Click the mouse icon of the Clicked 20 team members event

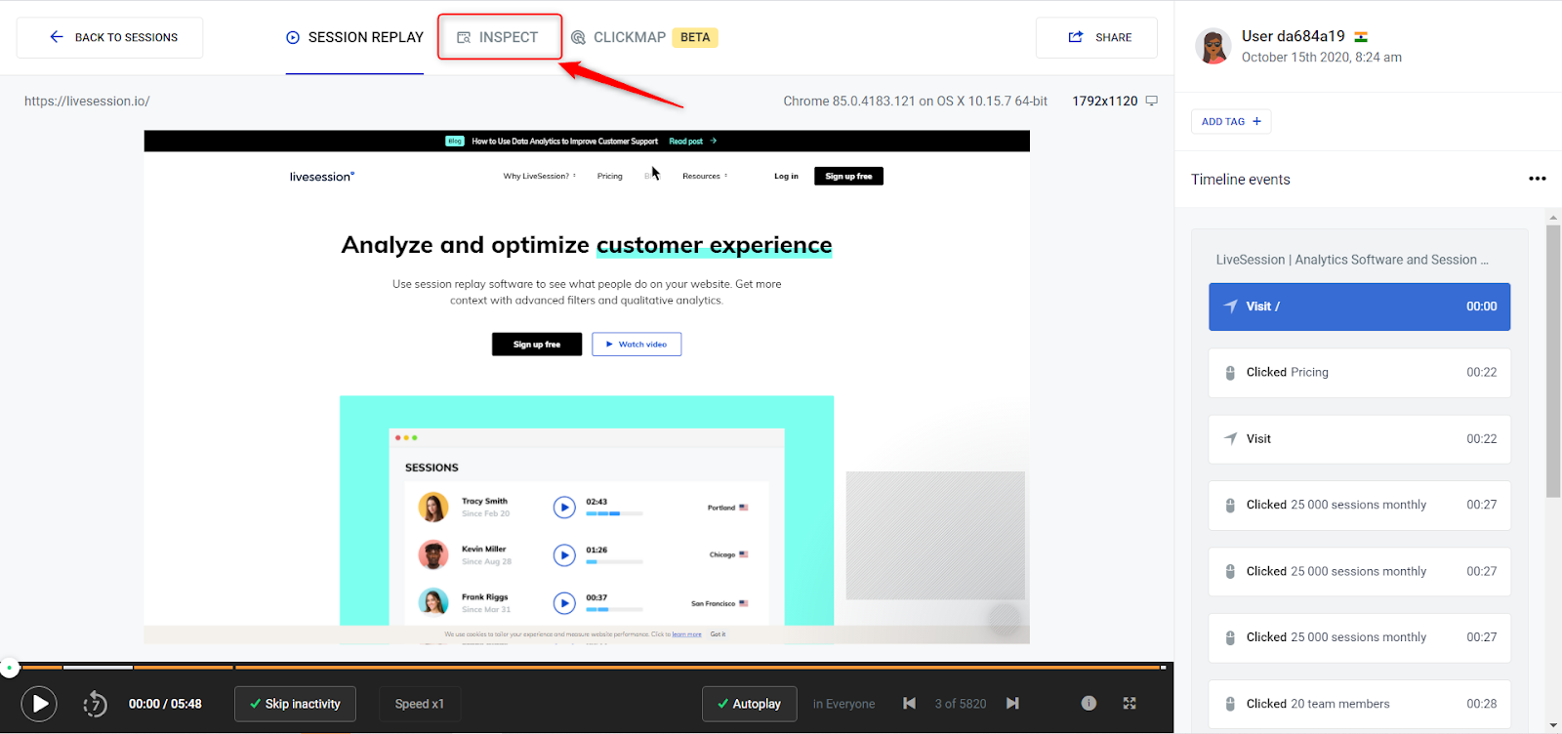[x=1230, y=704]
